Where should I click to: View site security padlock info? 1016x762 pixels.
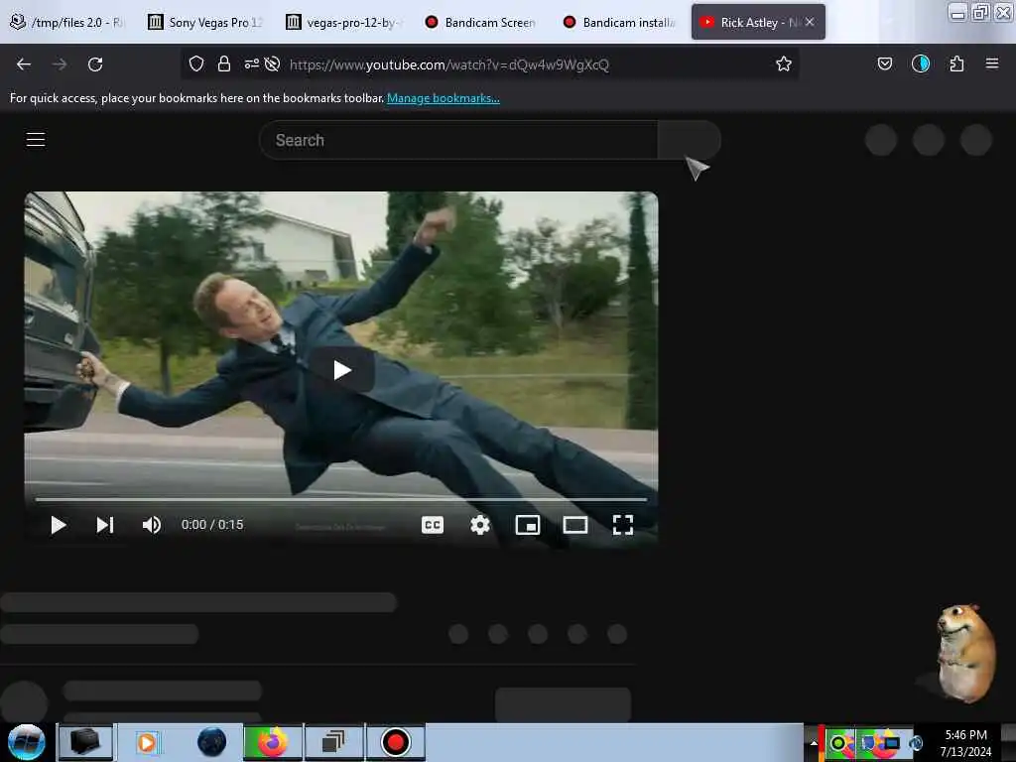(x=224, y=63)
